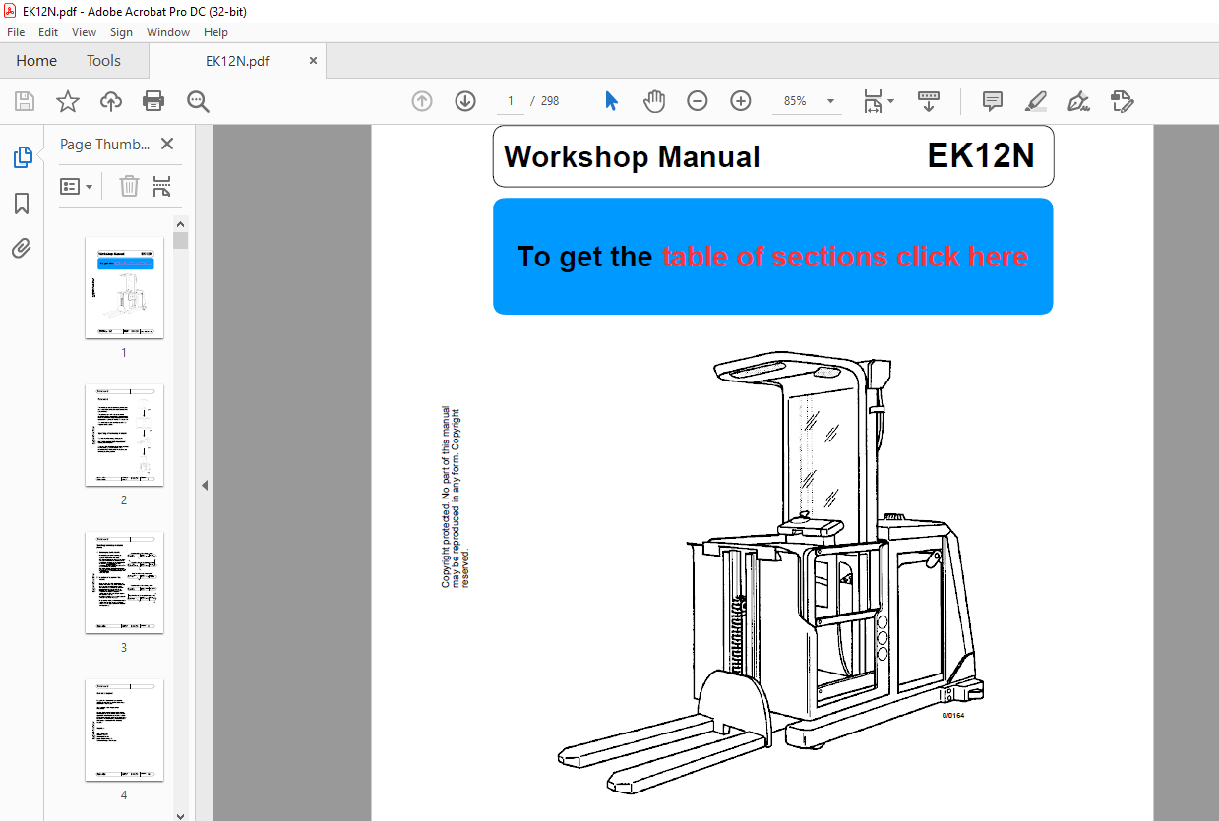Click the EK12N model heading text
Image resolution: width=1219 pixels, height=821 pixels.
pos(981,155)
